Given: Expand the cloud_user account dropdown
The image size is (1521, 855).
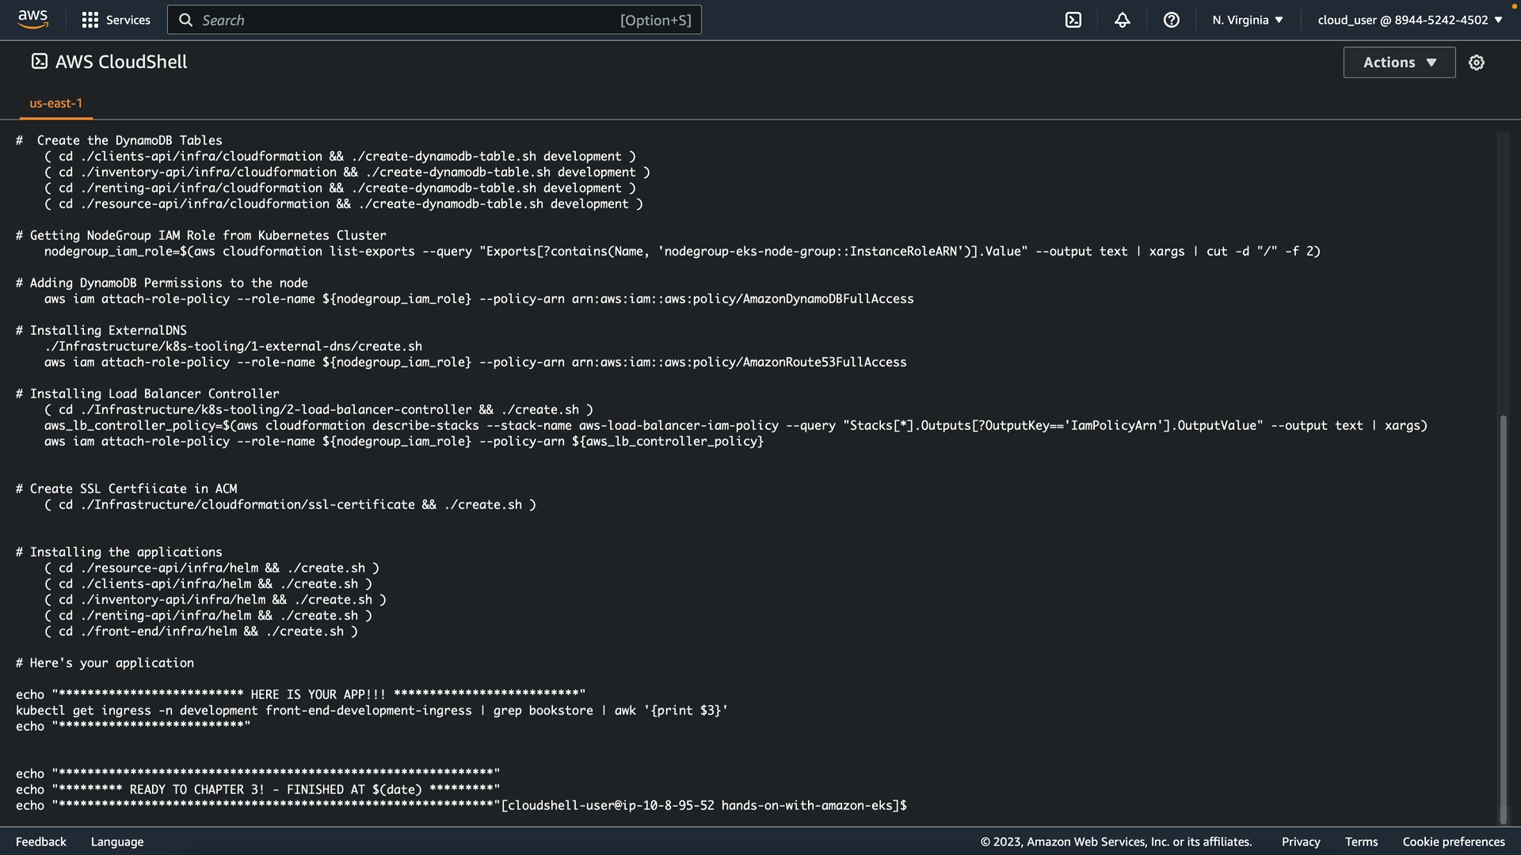Looking at the screenshot, I should pyautogui.click(x=1409, y=20).
